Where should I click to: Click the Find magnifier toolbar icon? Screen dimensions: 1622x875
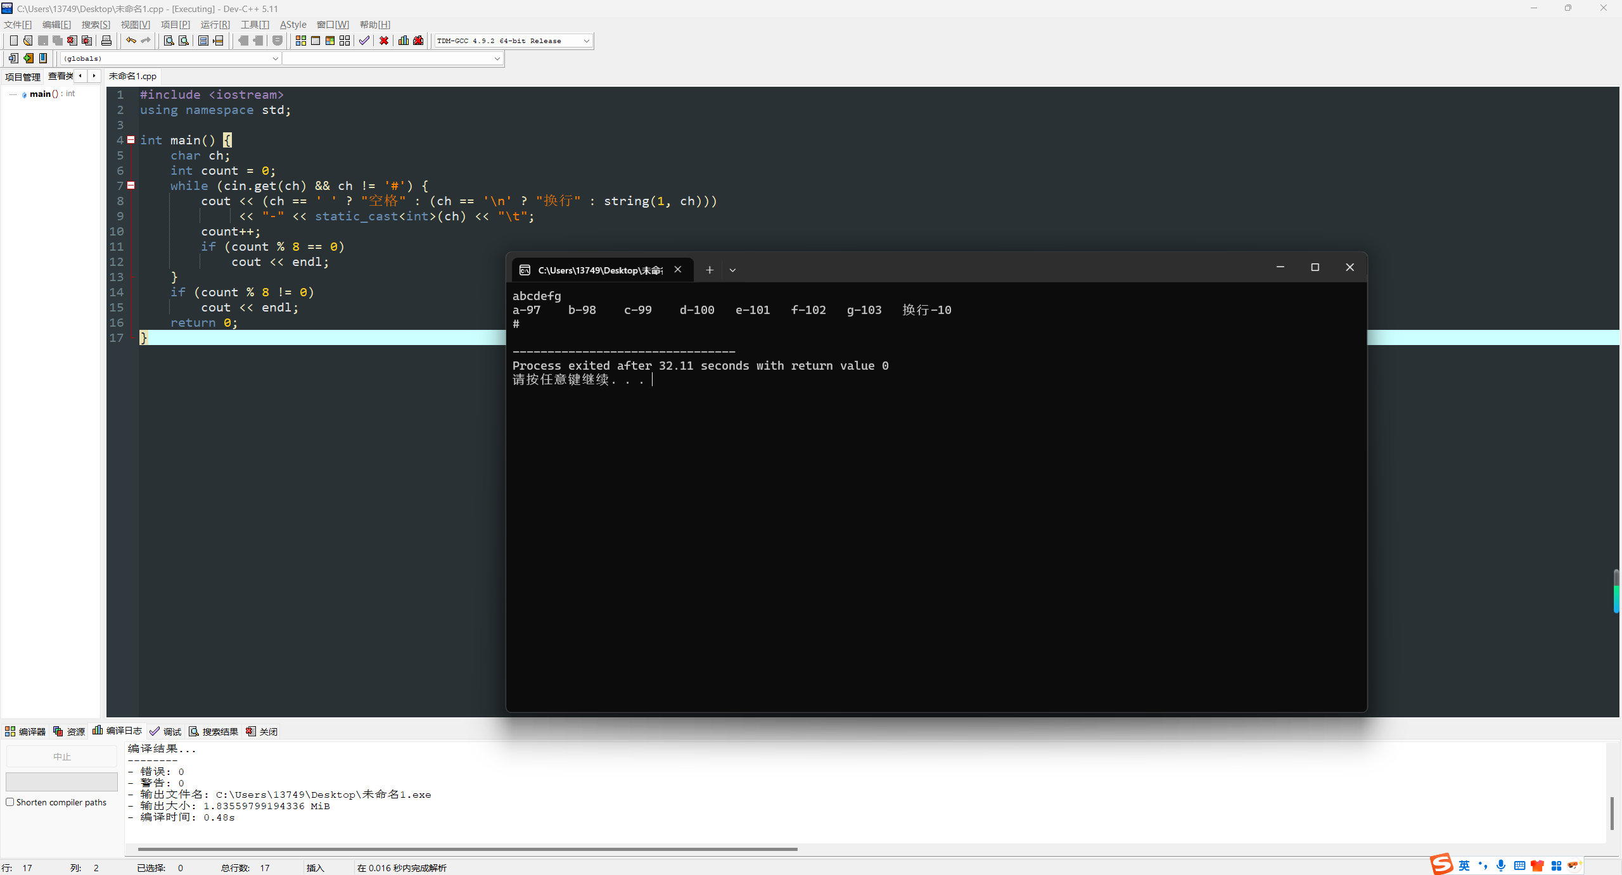click(x=169, y=41)
